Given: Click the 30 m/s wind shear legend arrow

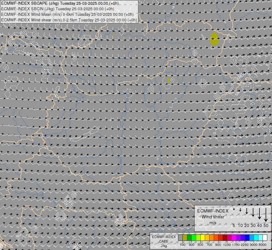Looking at the screenshot, I should point(253,212).
